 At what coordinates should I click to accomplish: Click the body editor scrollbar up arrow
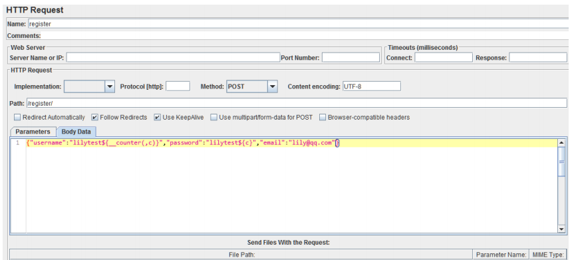(561, 143)
